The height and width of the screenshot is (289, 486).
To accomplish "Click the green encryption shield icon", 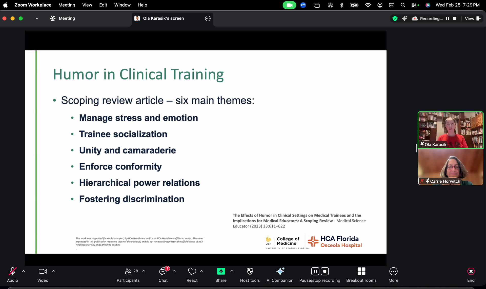I will [x=395, y=18].
